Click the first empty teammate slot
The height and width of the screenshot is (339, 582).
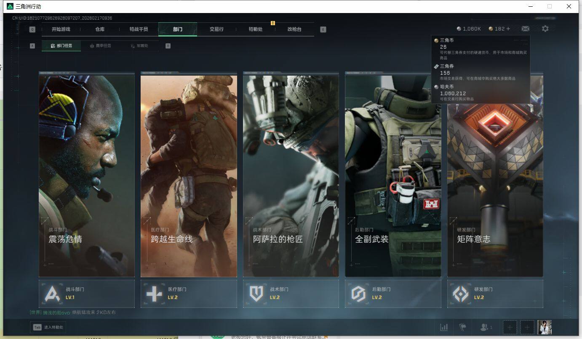coord(510,327)
